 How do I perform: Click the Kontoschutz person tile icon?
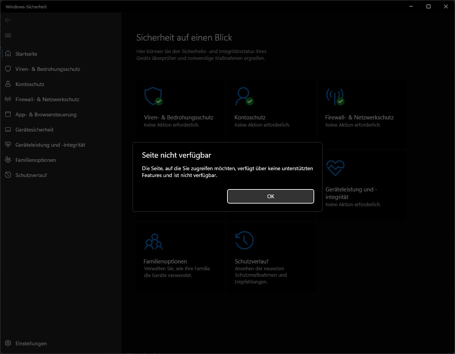[x=243, y=96]
